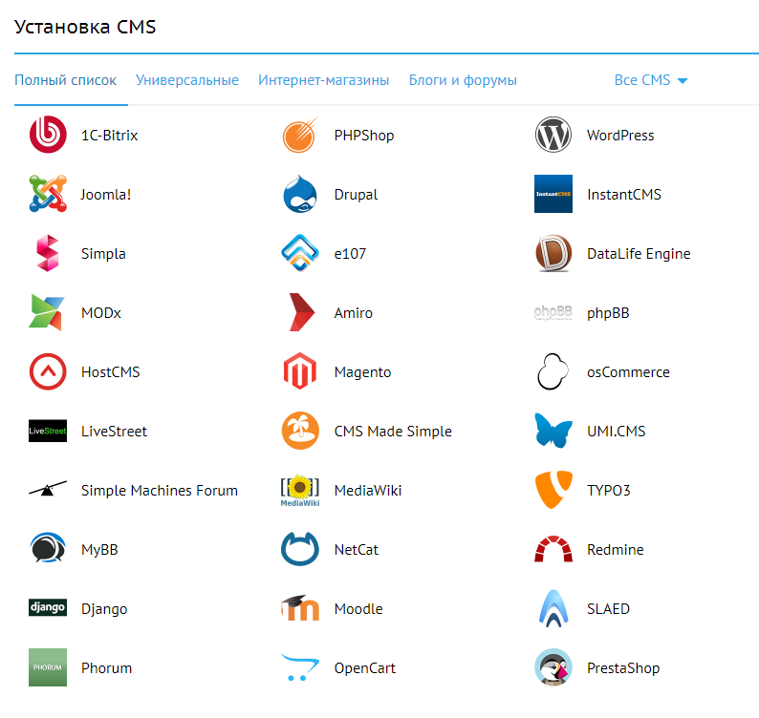The height and width of the screenshot is (718, 759).
Task: Click the phpBB gray logo icon
Action: (x=553, y=312)
